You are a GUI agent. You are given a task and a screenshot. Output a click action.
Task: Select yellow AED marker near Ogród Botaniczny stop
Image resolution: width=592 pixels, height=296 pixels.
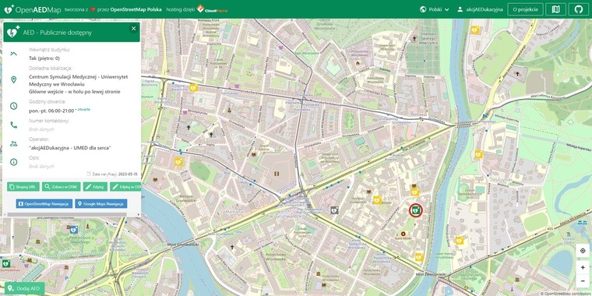[194, 87]
